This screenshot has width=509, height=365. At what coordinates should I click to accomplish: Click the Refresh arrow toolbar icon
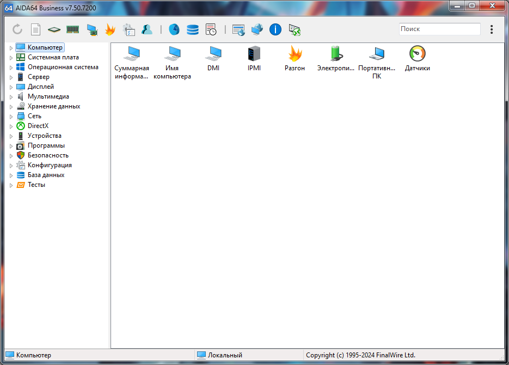[x=17, y=29]
